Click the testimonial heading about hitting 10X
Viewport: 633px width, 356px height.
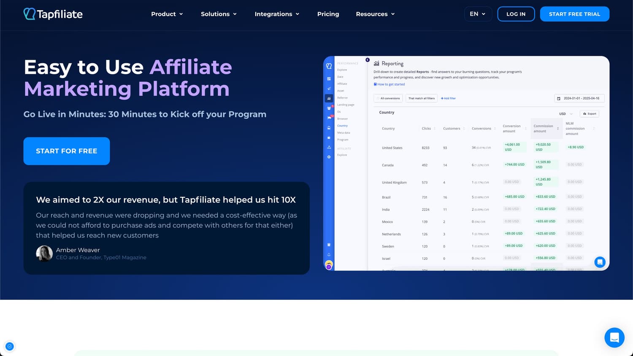click(x=166, y=200)
